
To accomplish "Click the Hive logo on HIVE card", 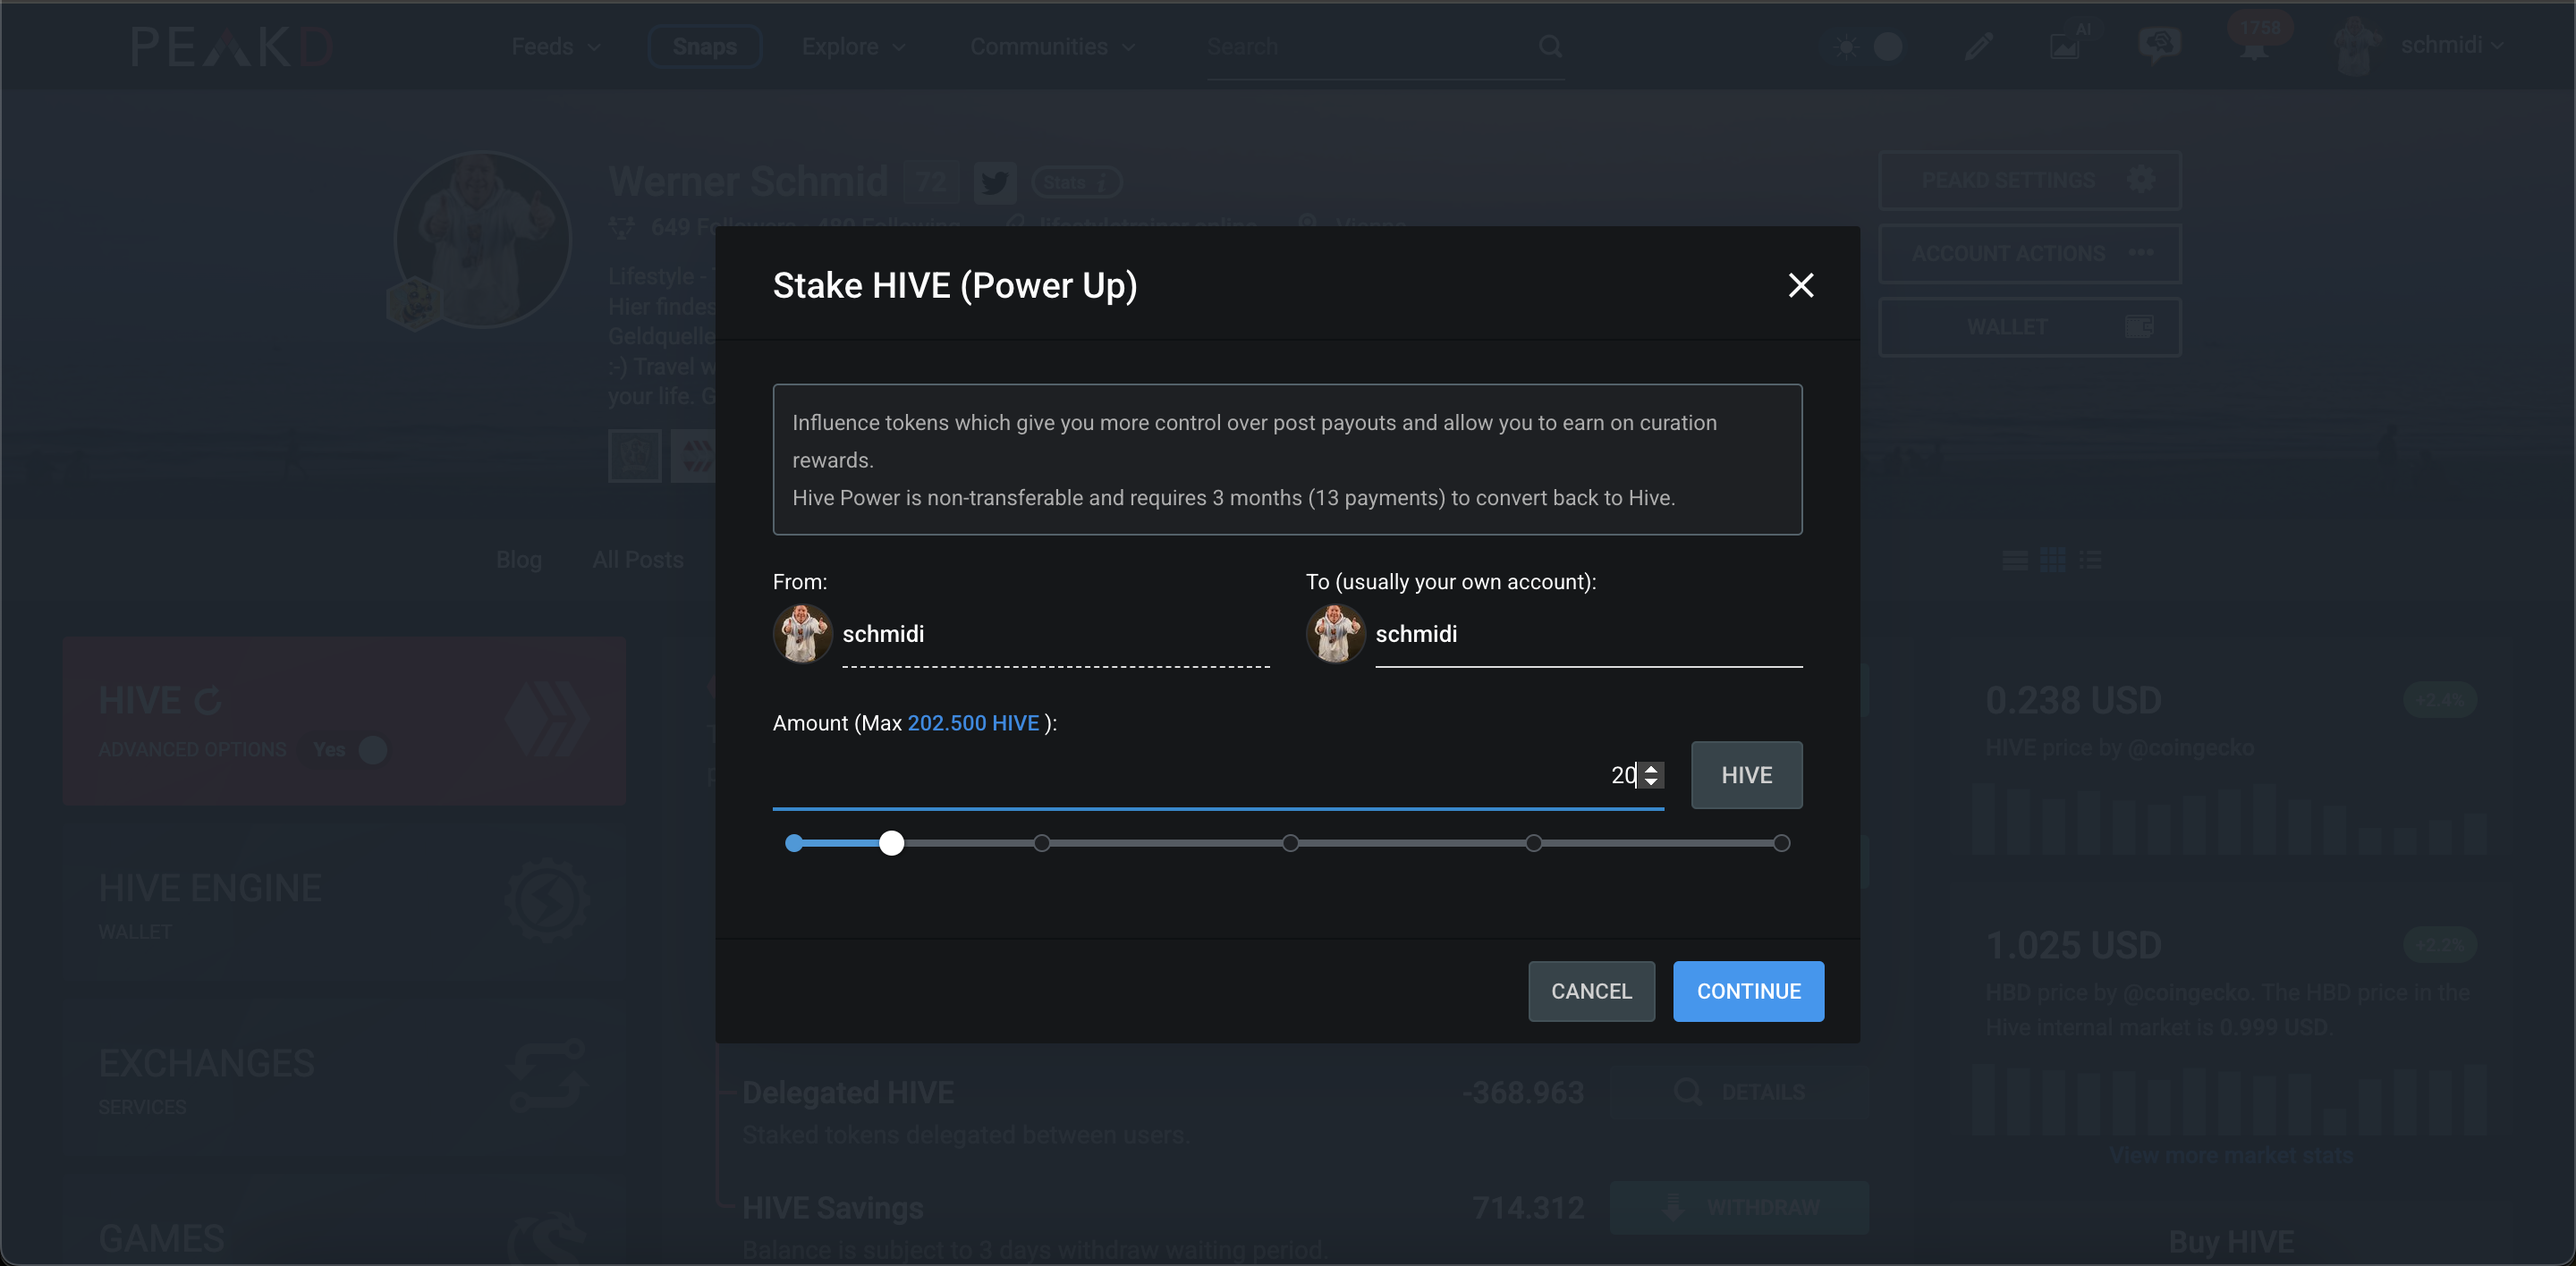I will 547,720.
